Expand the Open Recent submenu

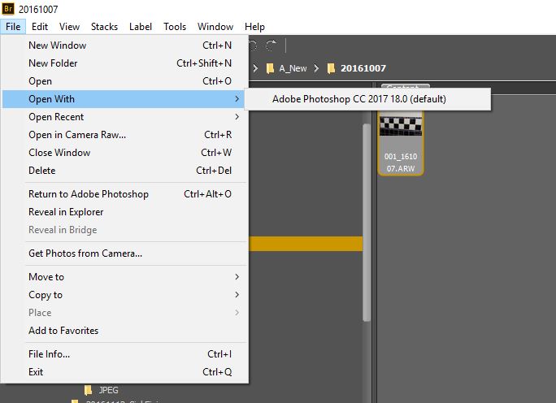click(125, 117)
